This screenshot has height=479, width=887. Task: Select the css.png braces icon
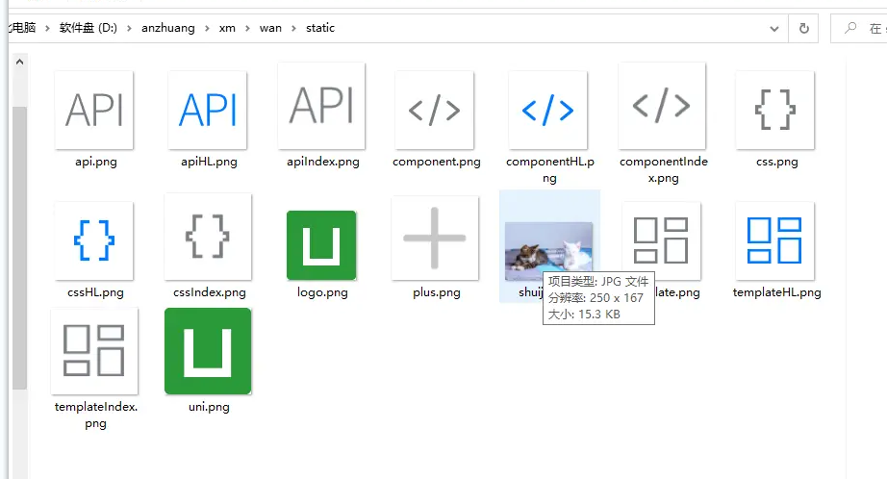tap(775, 110)
